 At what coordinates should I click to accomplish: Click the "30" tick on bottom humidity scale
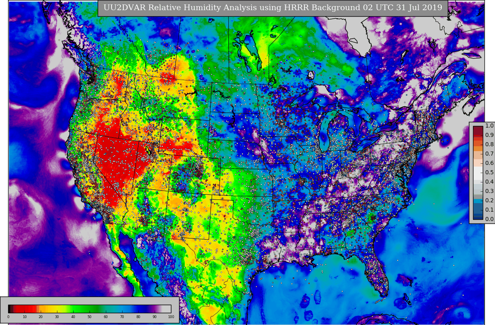pos(57,317)
